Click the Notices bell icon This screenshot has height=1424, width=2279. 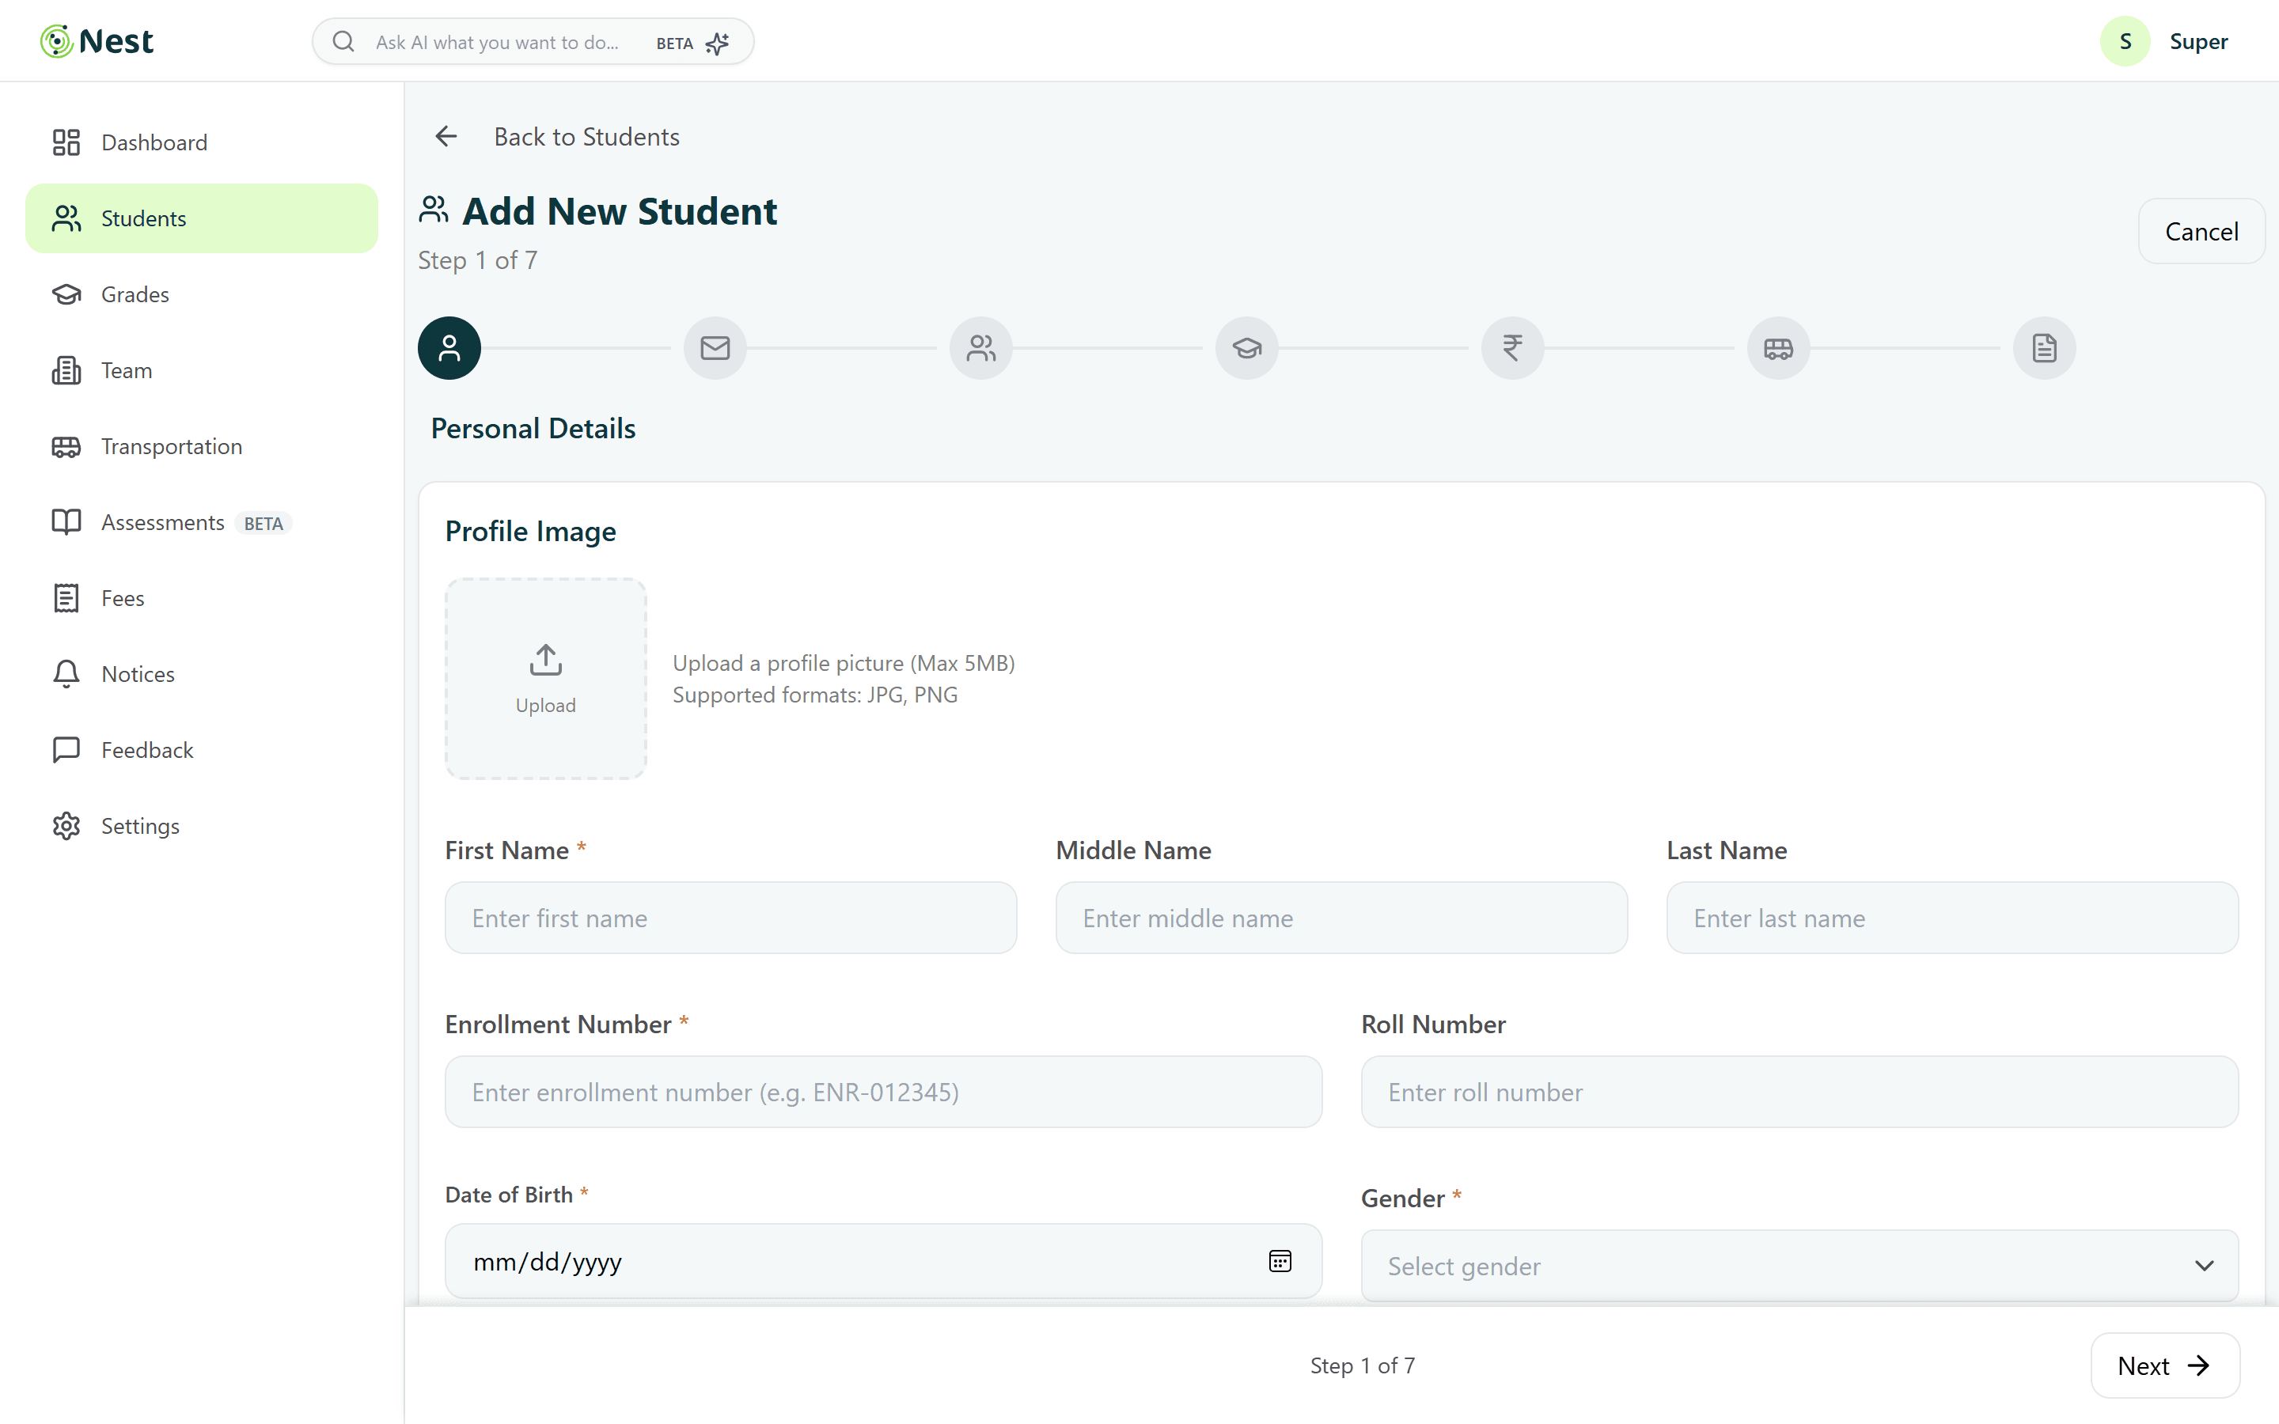click(x=66, y=674)
